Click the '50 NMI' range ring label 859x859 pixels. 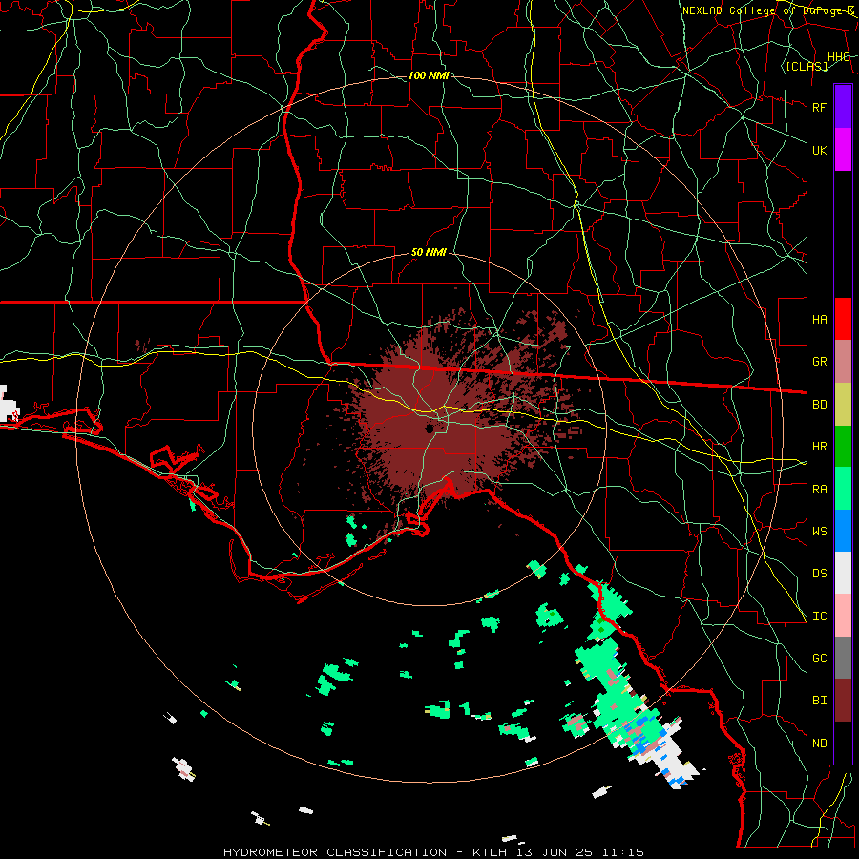(429, 253)
